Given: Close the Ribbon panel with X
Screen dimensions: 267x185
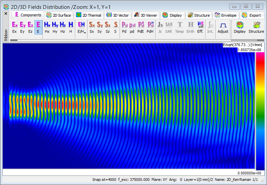Looking at the screenshot, I should (x=5, y=14).
